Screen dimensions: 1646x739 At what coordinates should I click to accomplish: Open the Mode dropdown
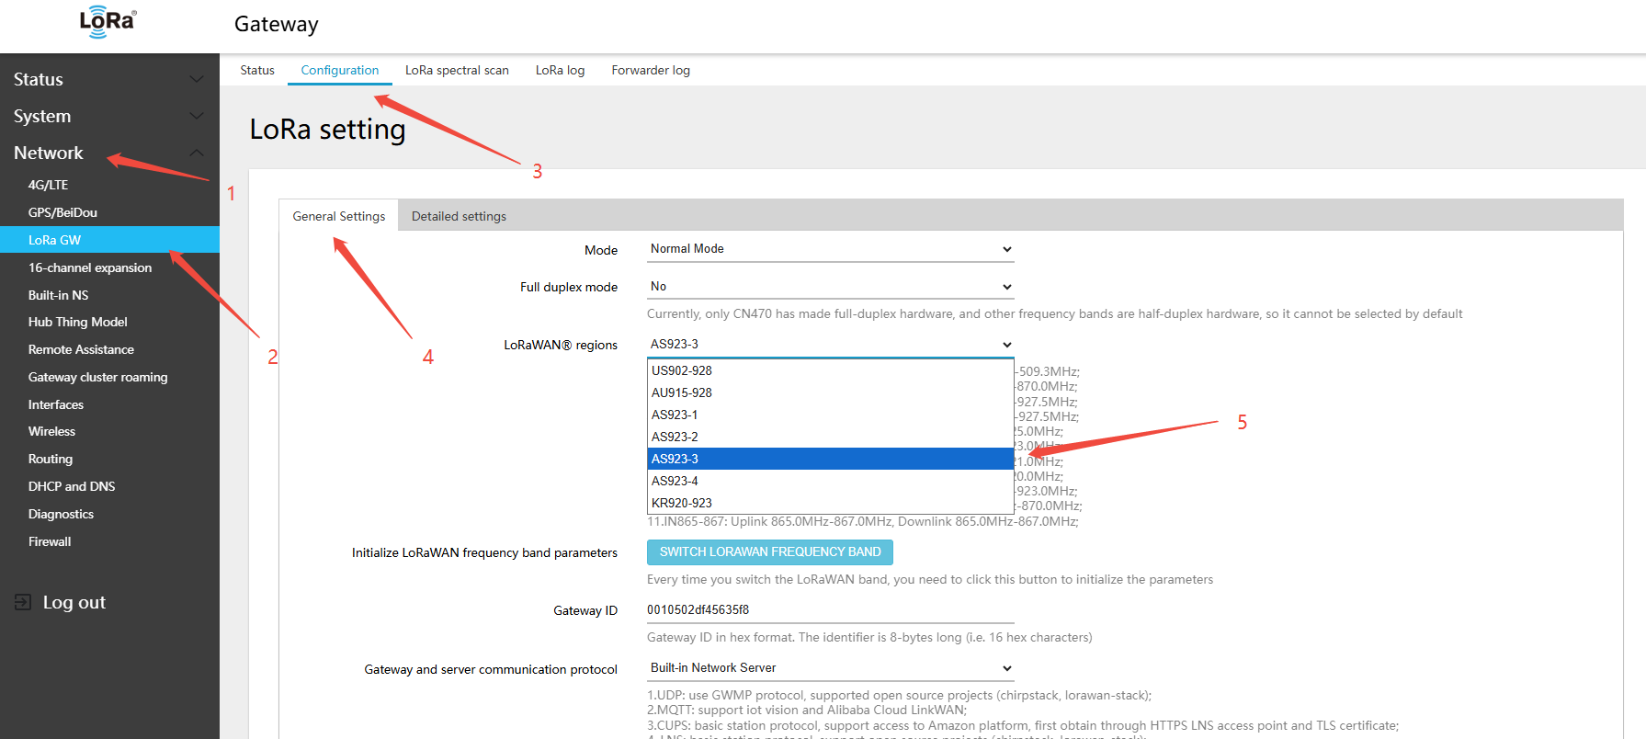(829, 249)
